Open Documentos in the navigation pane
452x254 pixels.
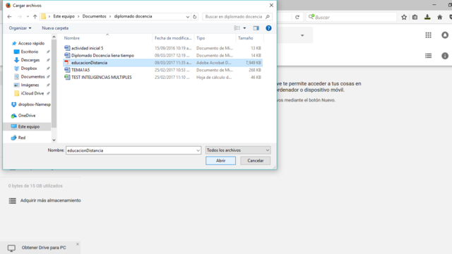(33, 77)
